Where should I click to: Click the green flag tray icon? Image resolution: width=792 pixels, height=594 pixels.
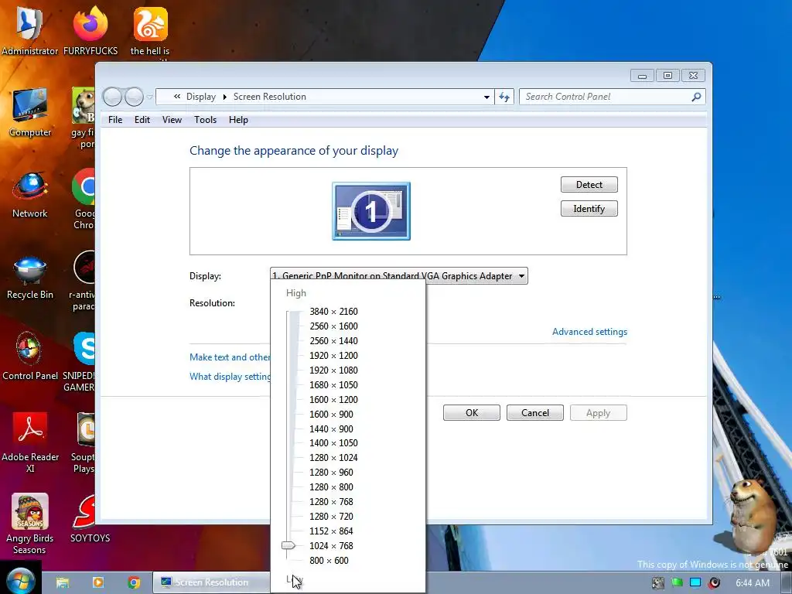[x=677, y=582]
